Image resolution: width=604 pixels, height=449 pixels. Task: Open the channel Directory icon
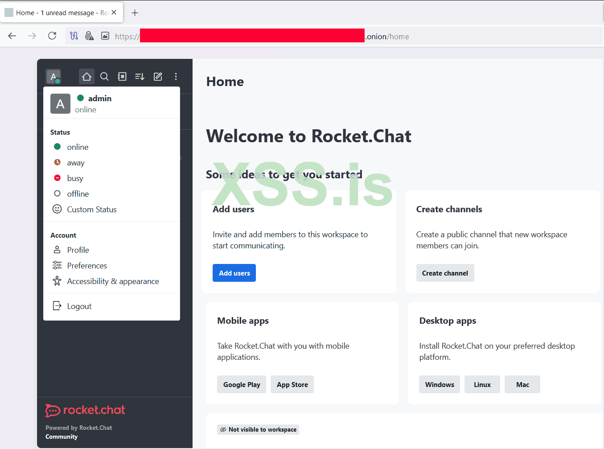pos(122,77)
